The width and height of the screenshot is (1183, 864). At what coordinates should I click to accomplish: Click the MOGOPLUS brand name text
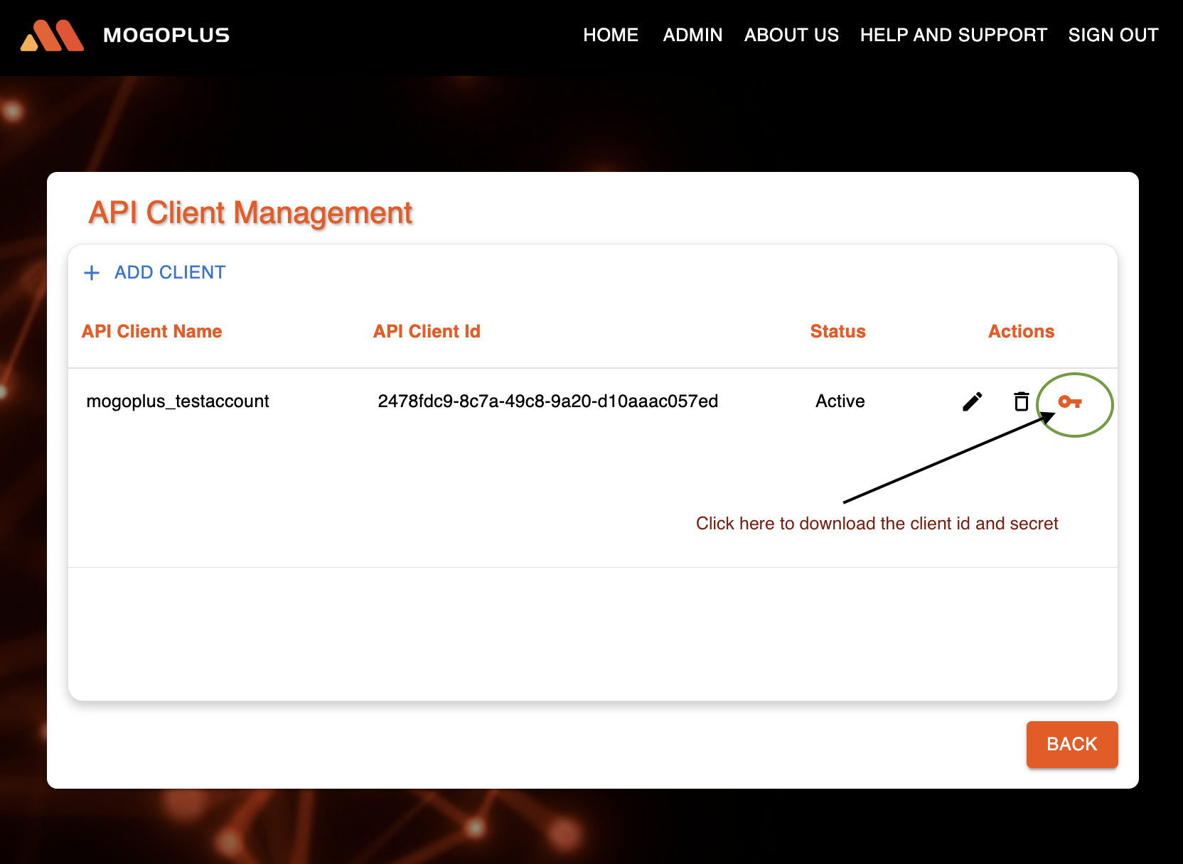166,36
